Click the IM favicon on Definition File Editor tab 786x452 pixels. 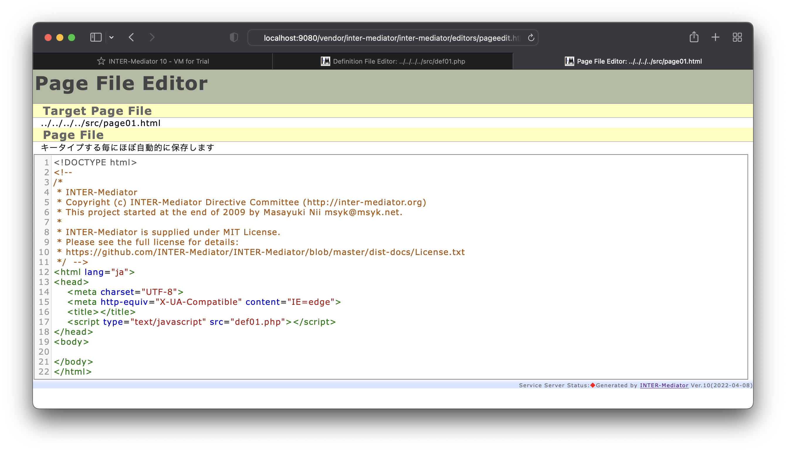point(325,61)
